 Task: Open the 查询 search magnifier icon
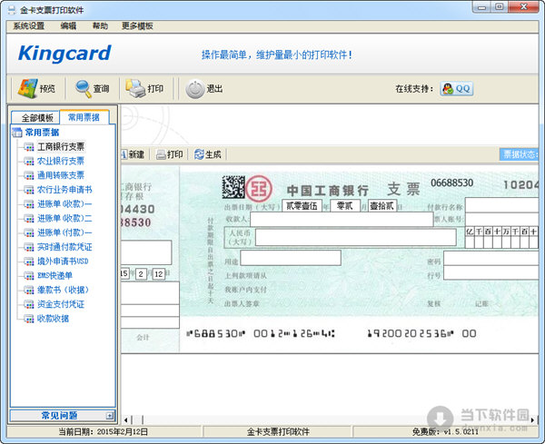pyautogui.click(x=83, y=89)
